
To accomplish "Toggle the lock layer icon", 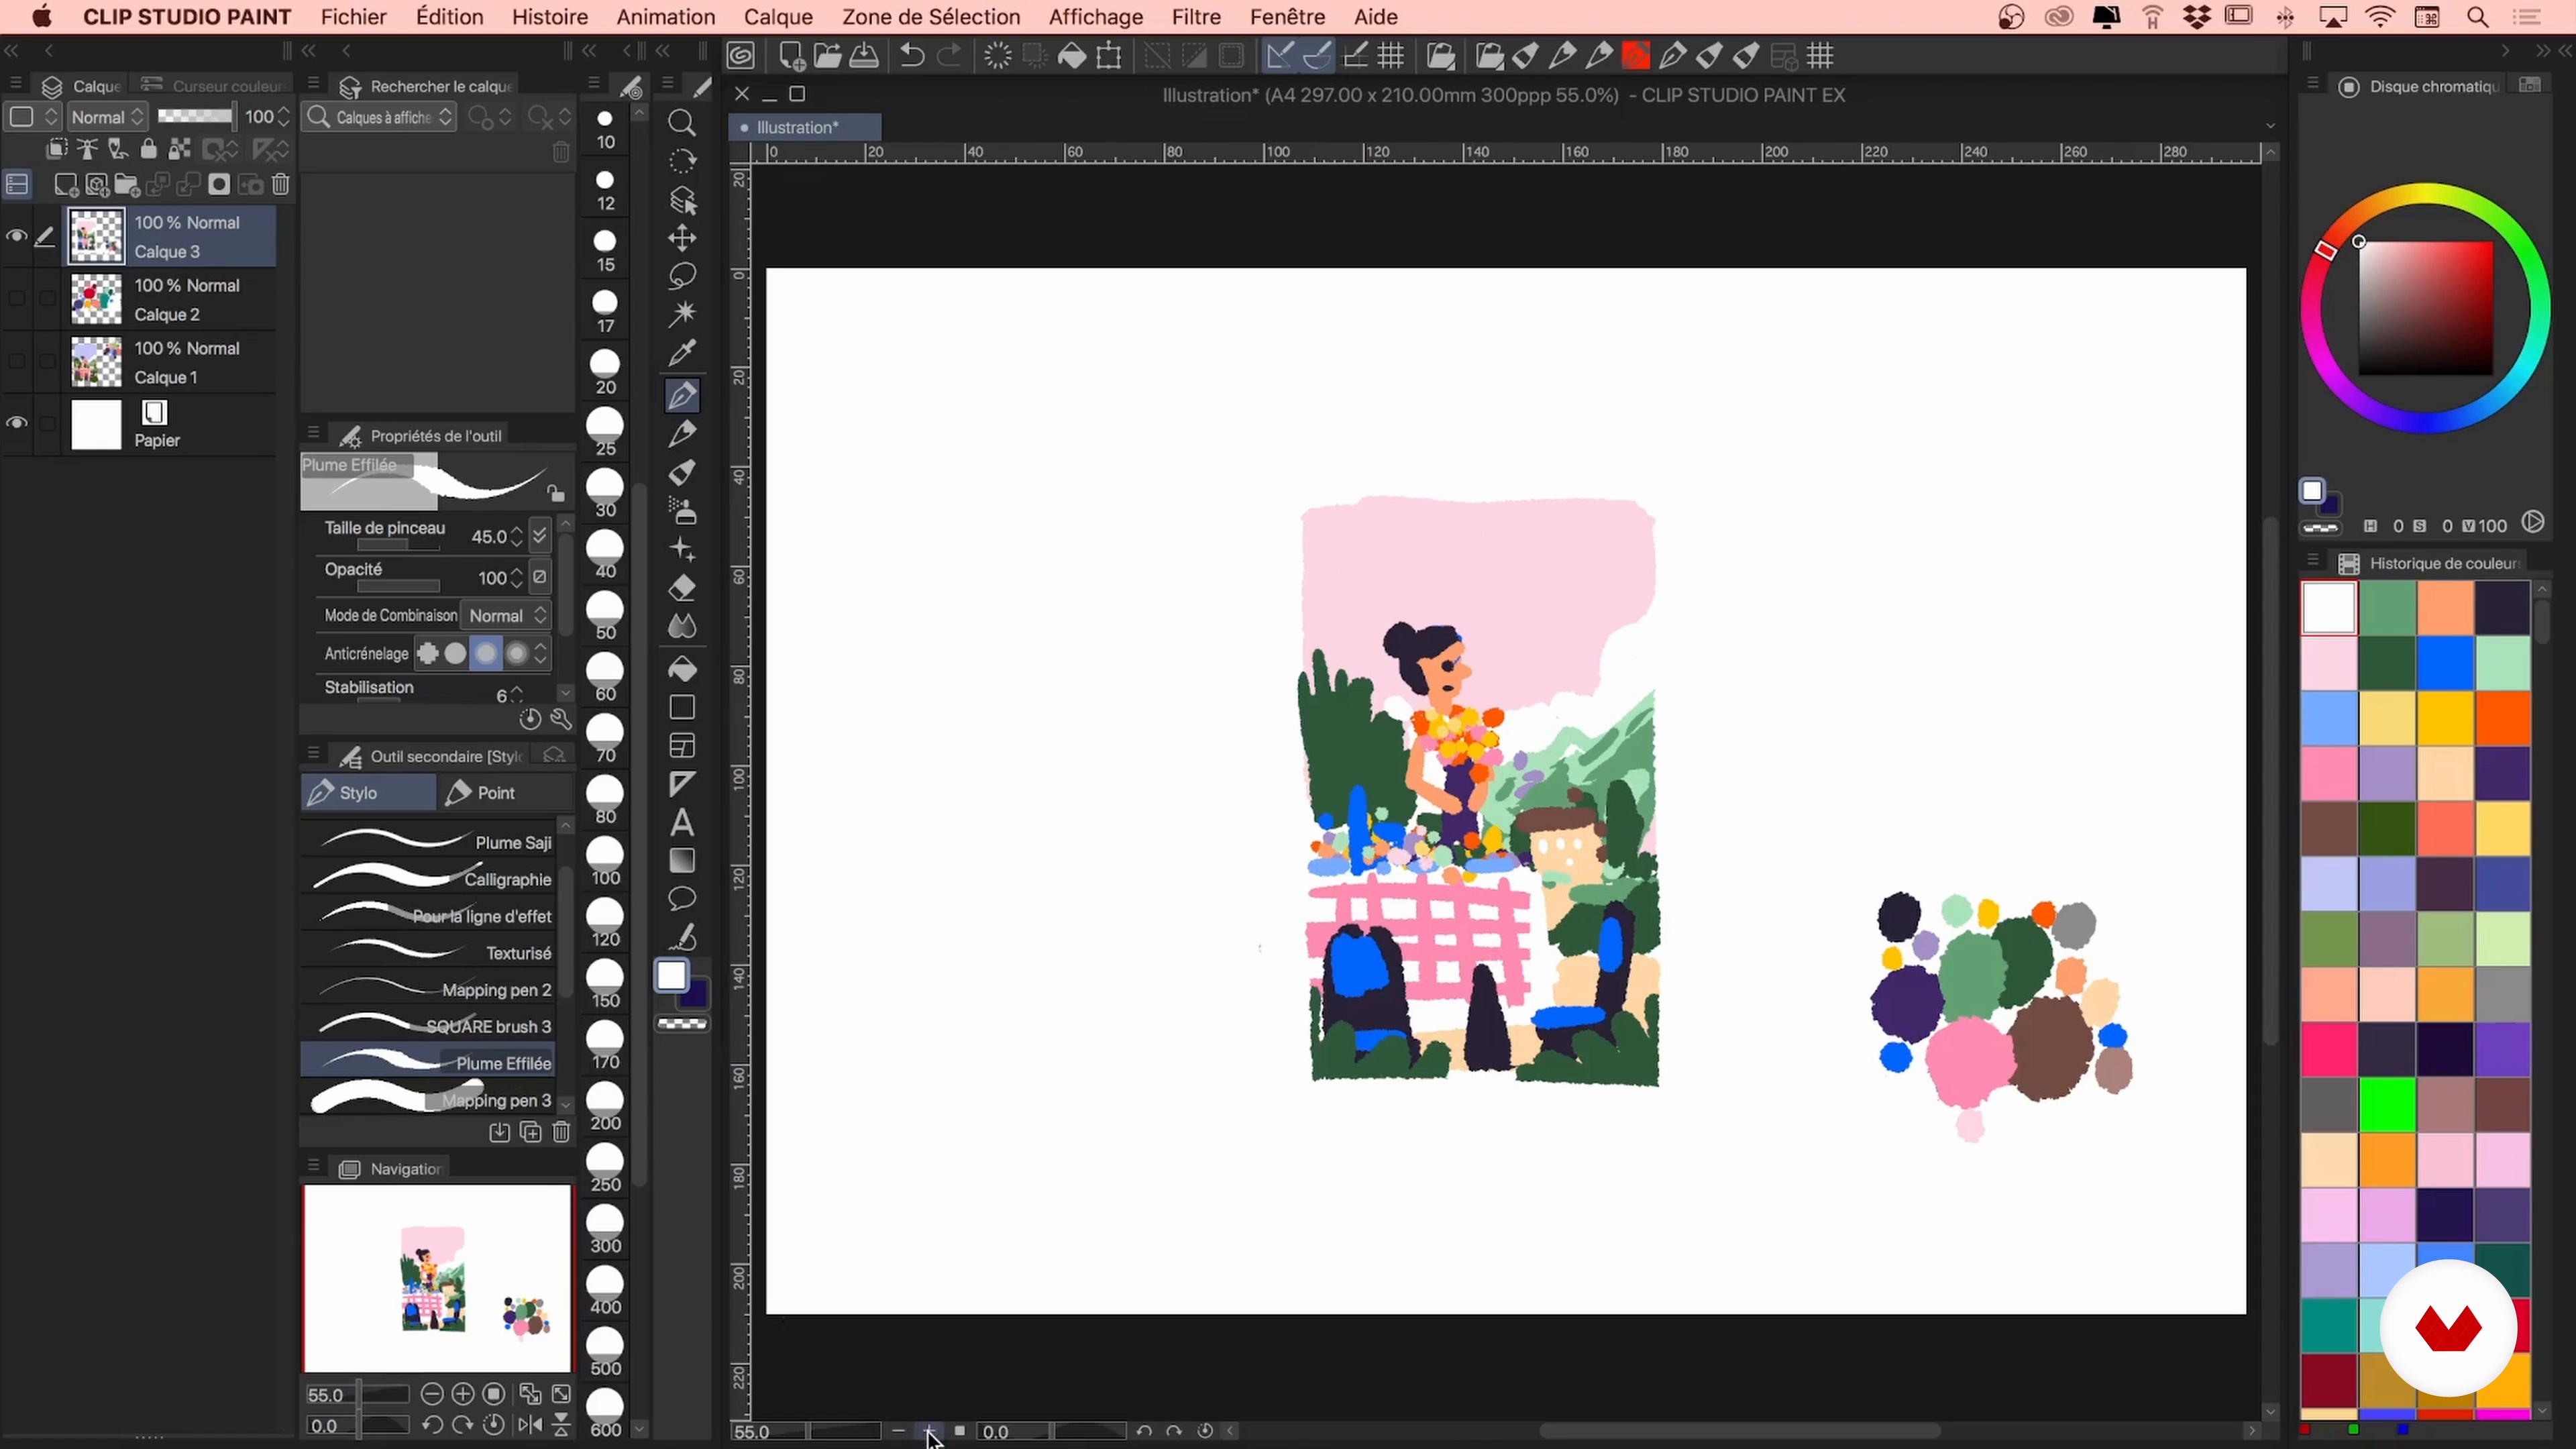I will (148, 150).
